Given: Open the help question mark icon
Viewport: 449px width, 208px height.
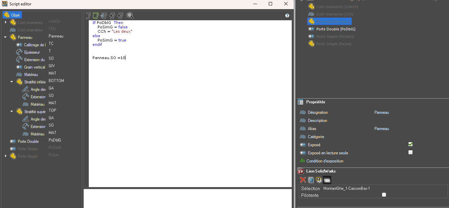Looking at the screenshot, I should point(287,16).
